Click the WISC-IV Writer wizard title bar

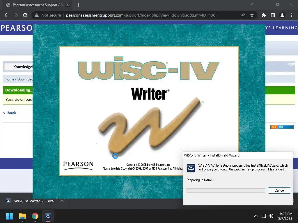point(238,155)
